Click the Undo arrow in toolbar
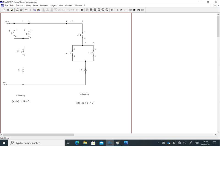 [26, 10]
